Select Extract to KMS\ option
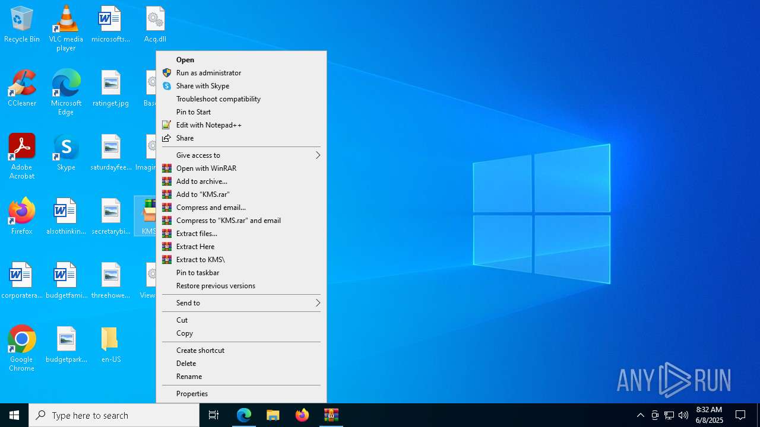Viewport: 760px width, 427px height. tap(241, 260)
